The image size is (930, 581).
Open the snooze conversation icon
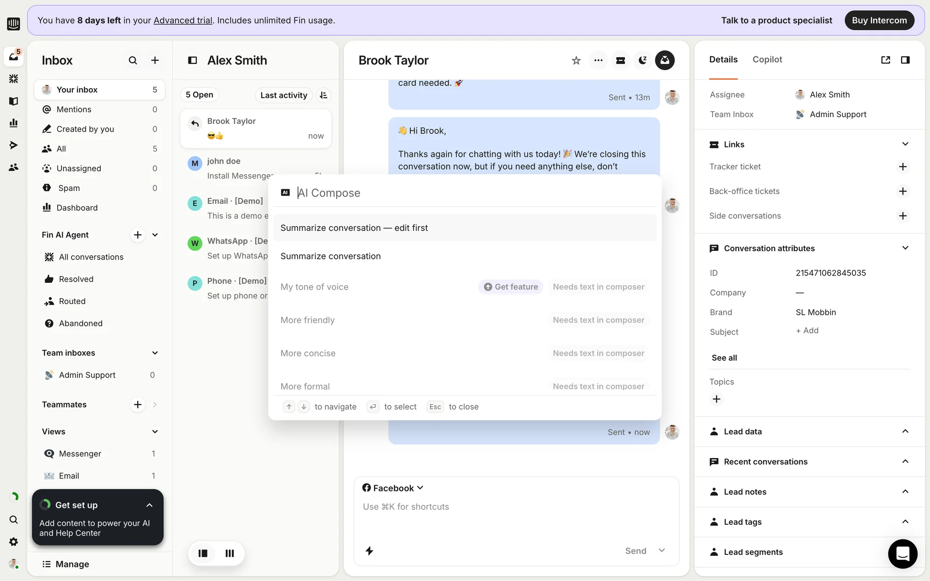click(x=643, y=61)
